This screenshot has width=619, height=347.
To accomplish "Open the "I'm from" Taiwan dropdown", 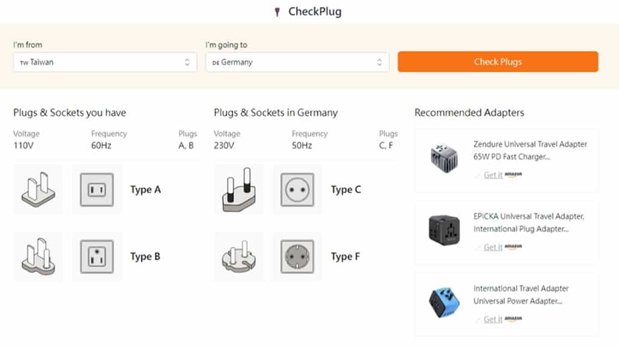I will [x=105, y=62].
